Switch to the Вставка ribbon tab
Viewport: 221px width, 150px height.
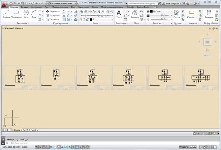pyautogui.click(x=25, y=7)
